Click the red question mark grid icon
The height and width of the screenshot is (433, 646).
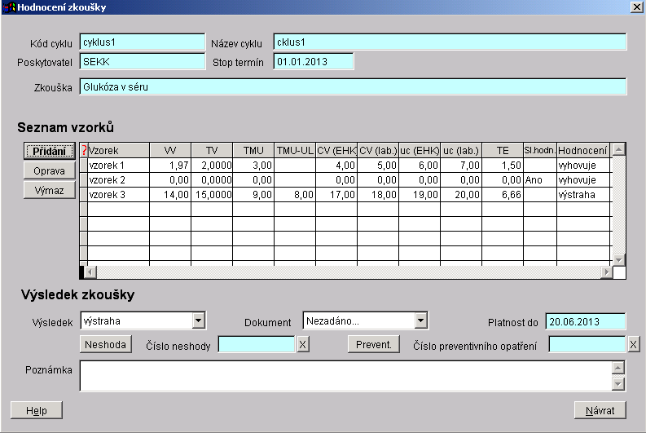83,150
